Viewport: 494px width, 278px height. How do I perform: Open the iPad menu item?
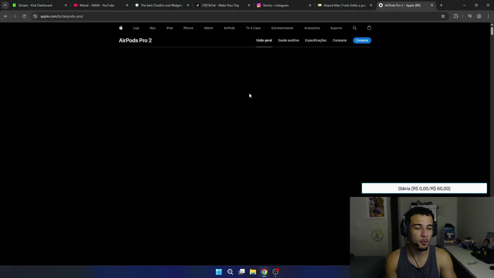point(169,28)
